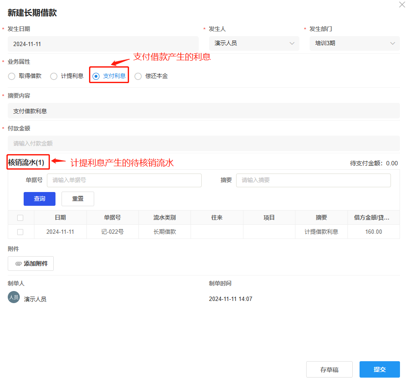The image size is (406, 378).
Task: Click the 演示人员 avatar icon
Action: click(13, 296)
